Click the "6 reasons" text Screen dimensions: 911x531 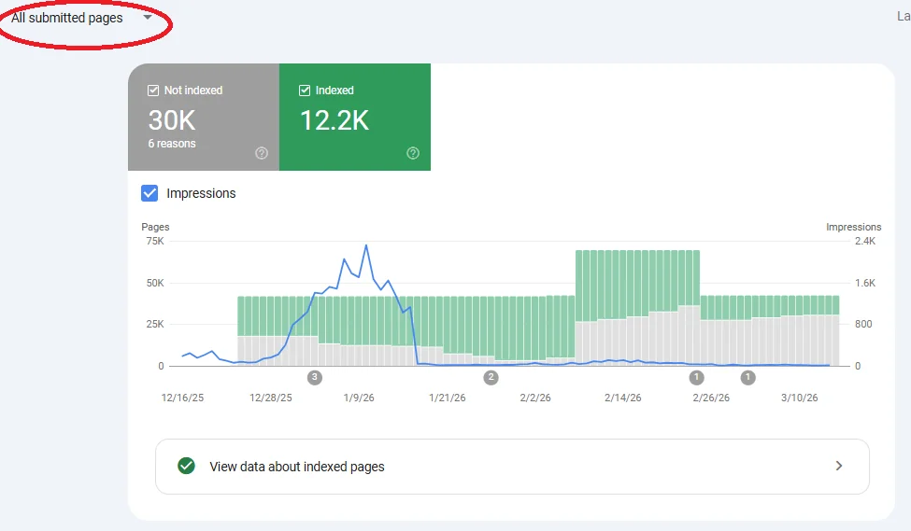click(x=172, y=144)
